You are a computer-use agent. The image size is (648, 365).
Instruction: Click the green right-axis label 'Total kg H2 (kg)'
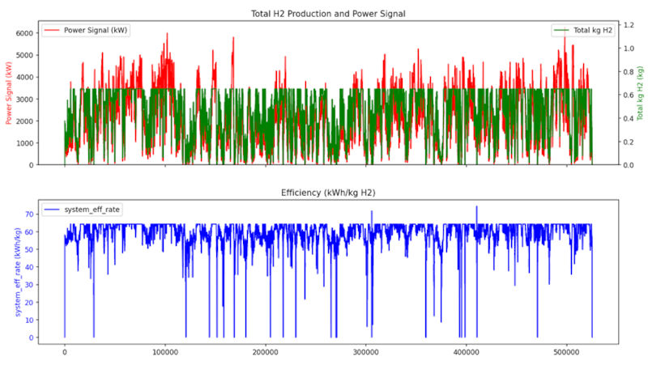click(x=639, y=91)
